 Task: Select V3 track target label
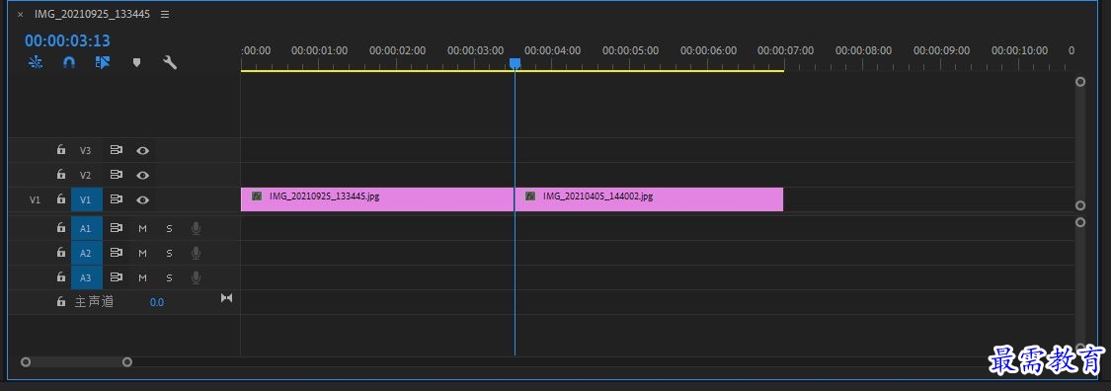coord(86,150)
